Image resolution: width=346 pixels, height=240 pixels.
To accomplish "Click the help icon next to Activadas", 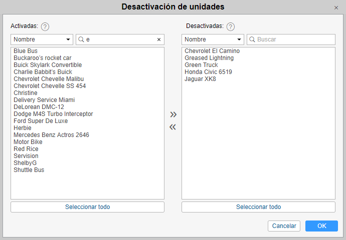I will tap(45, 26).
